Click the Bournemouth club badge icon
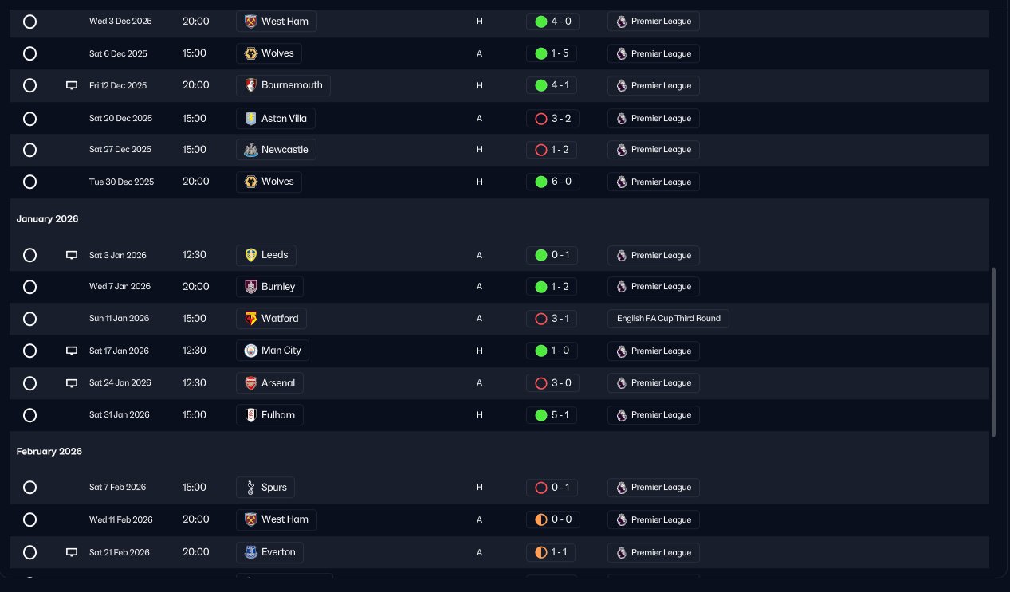 click(250, 85)
